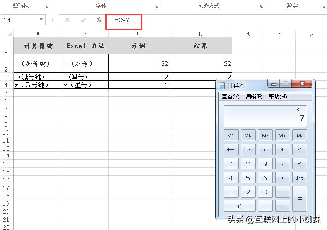
Task: Click the ± sign button on Calculator
Action: point(283,150)
